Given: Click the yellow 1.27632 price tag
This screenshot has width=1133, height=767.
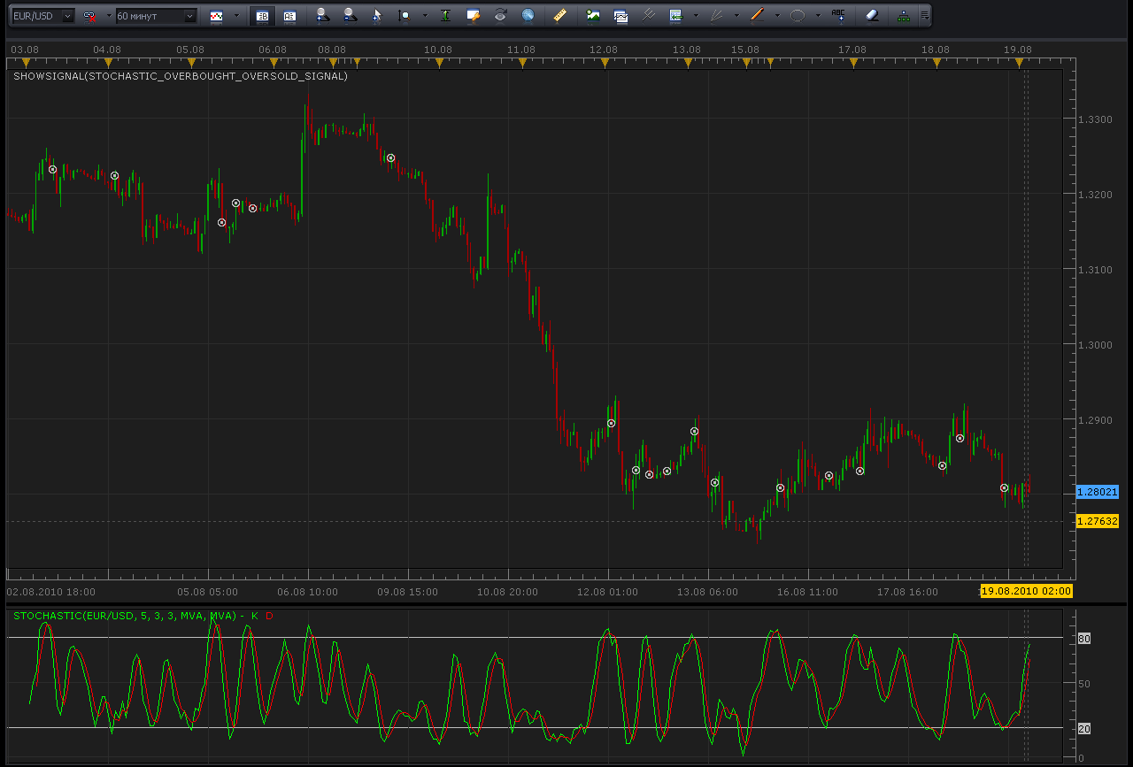Looking at the screenshot, I should [x=1098, y=521].
